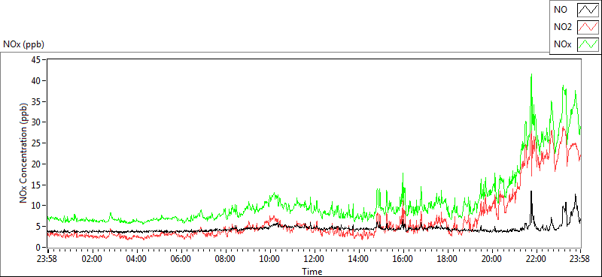Click the NOx green line legend swatch
Viewport: 602px width, 277px height.
point(588,44)
